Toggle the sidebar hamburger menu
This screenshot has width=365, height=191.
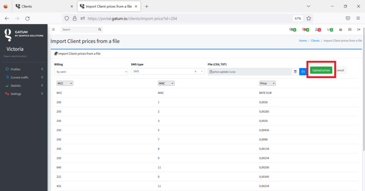[53, 30]
